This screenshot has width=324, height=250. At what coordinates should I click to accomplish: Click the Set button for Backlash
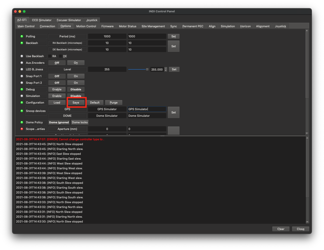(174, 46)
